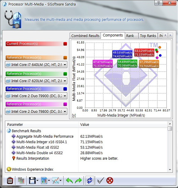
Task: Click the 71.15MPixel/s Integer value in list
Action: 91,142
